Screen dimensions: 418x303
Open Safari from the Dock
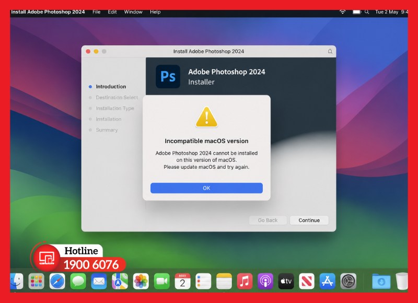pyautogui.click(x=57, y=281)
